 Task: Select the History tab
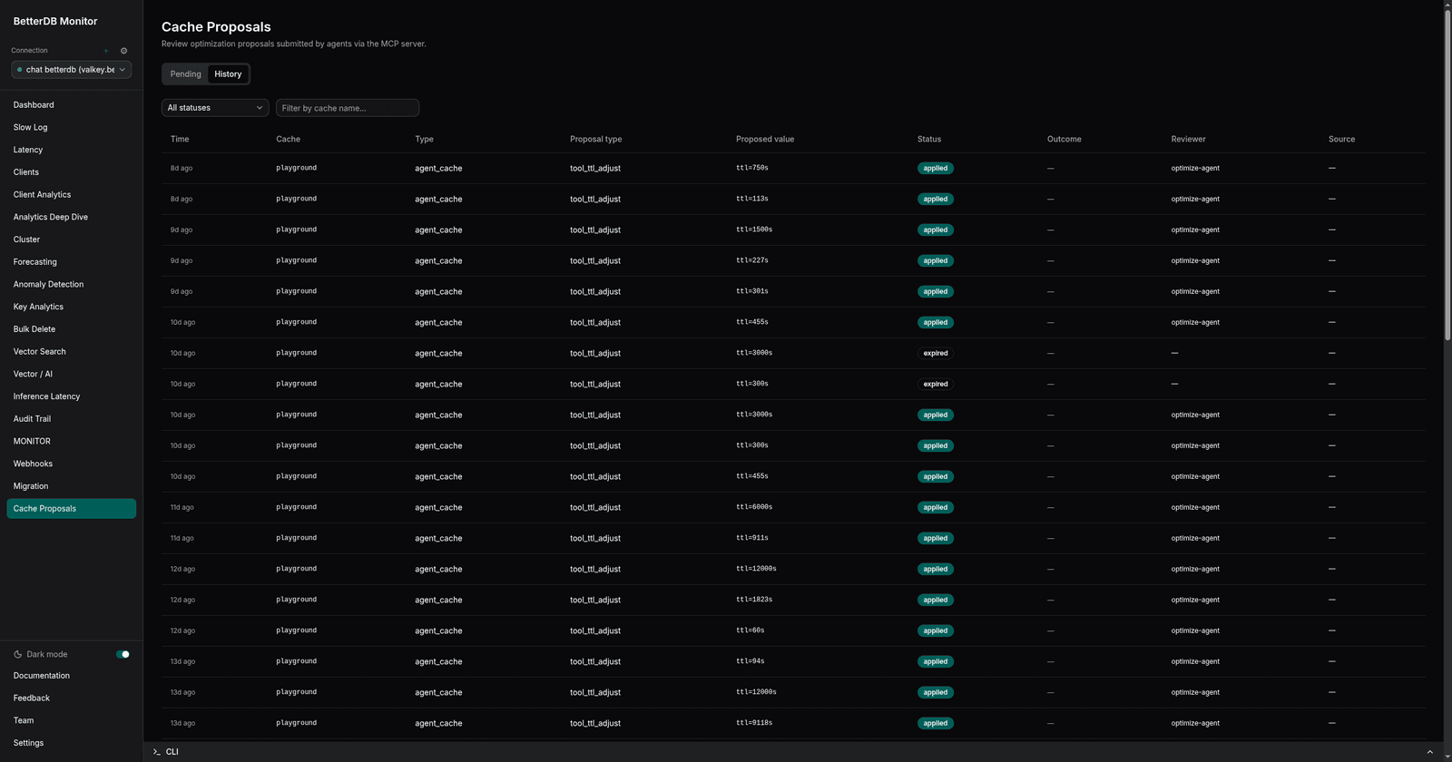click(228, 74)
